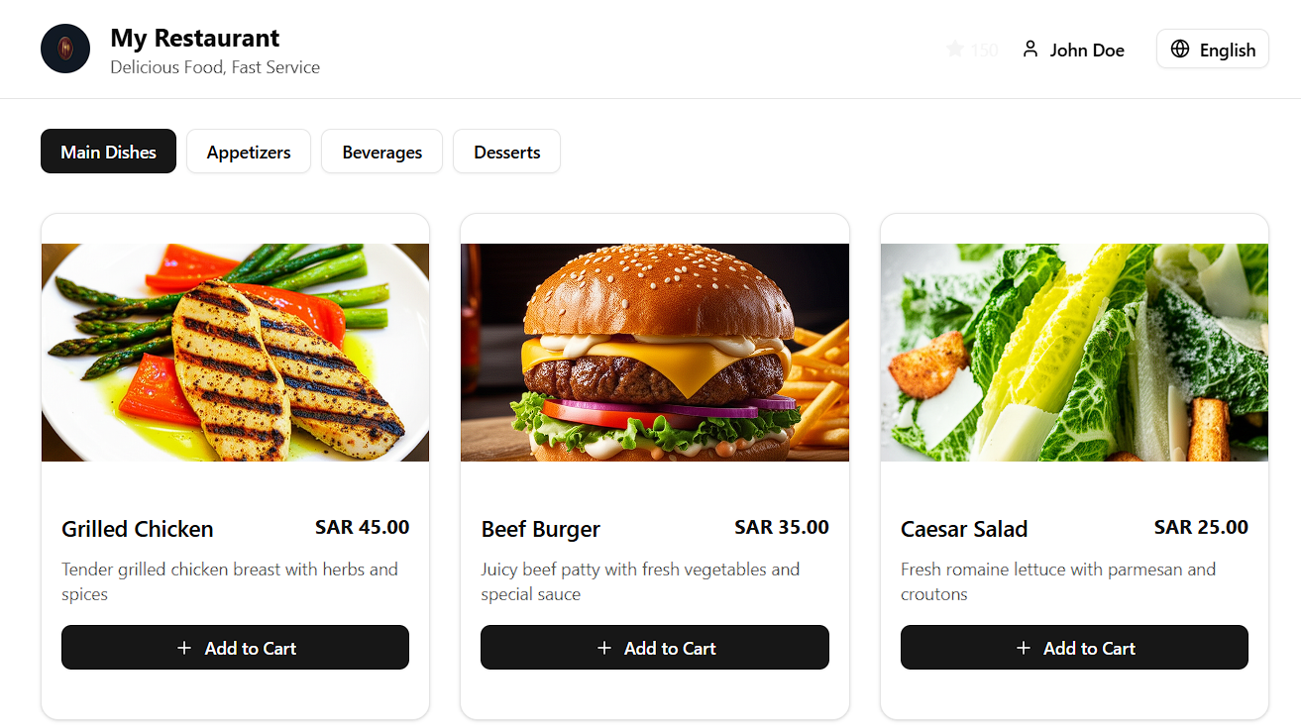
Task: Select the Main Dishes category
Action: click(x=108, y=152)
